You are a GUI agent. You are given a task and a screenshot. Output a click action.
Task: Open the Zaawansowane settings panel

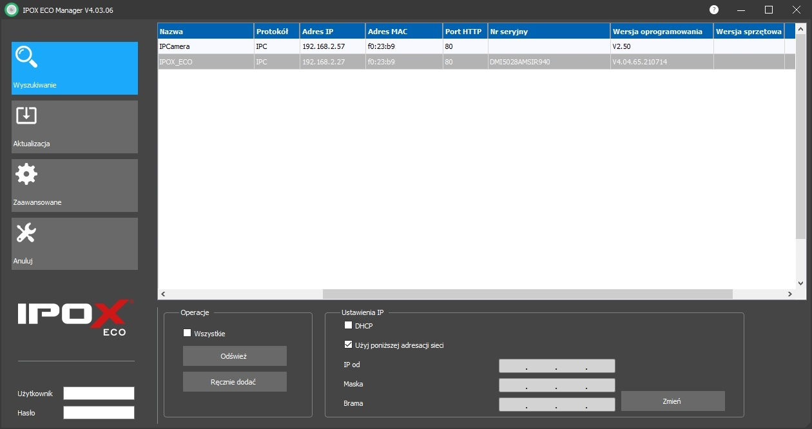pyautogui.click(x=75, y=186)
